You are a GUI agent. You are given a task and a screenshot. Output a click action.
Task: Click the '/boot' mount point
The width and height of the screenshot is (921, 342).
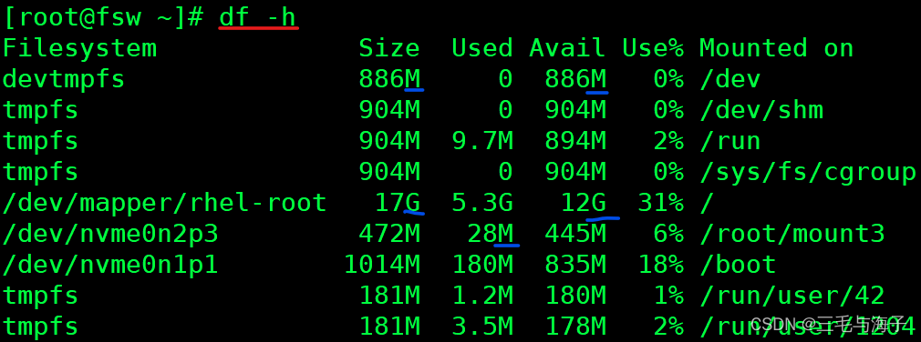pyautogui.click(x=738, y=266)
